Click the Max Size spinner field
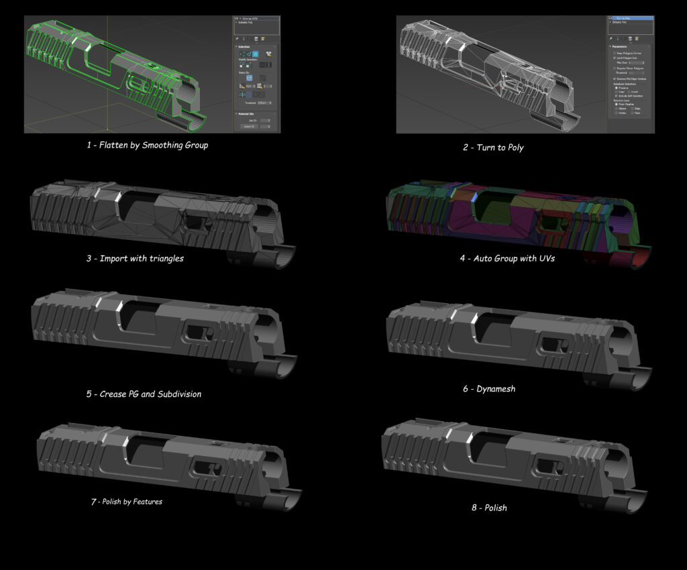 click(x=637, y=62)
